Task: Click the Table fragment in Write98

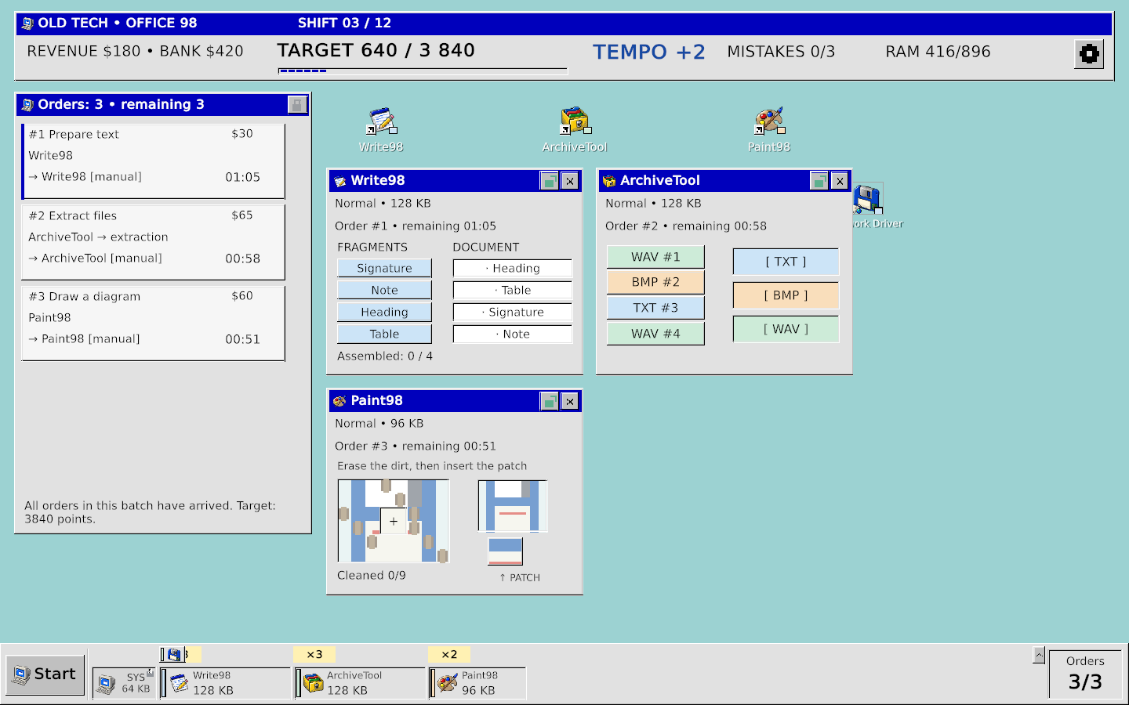Action: pyautogui.click(x=384, y=334)
